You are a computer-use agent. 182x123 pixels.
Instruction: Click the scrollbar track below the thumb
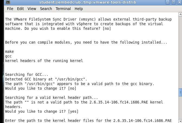coord(180,108)
